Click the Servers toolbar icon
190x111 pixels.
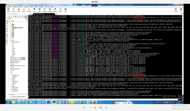14,10
